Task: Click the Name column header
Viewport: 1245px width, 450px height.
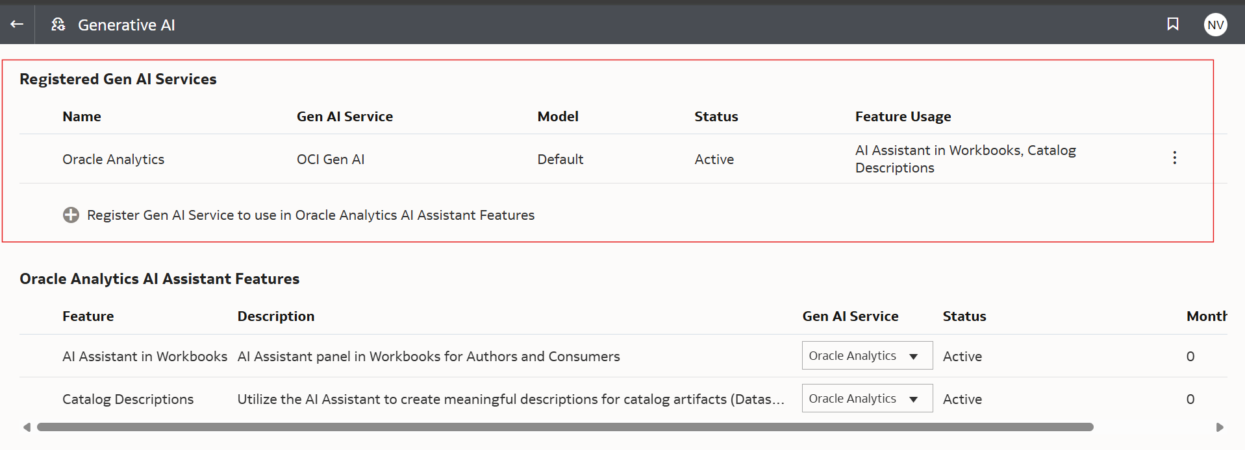Action: [82, 117]
